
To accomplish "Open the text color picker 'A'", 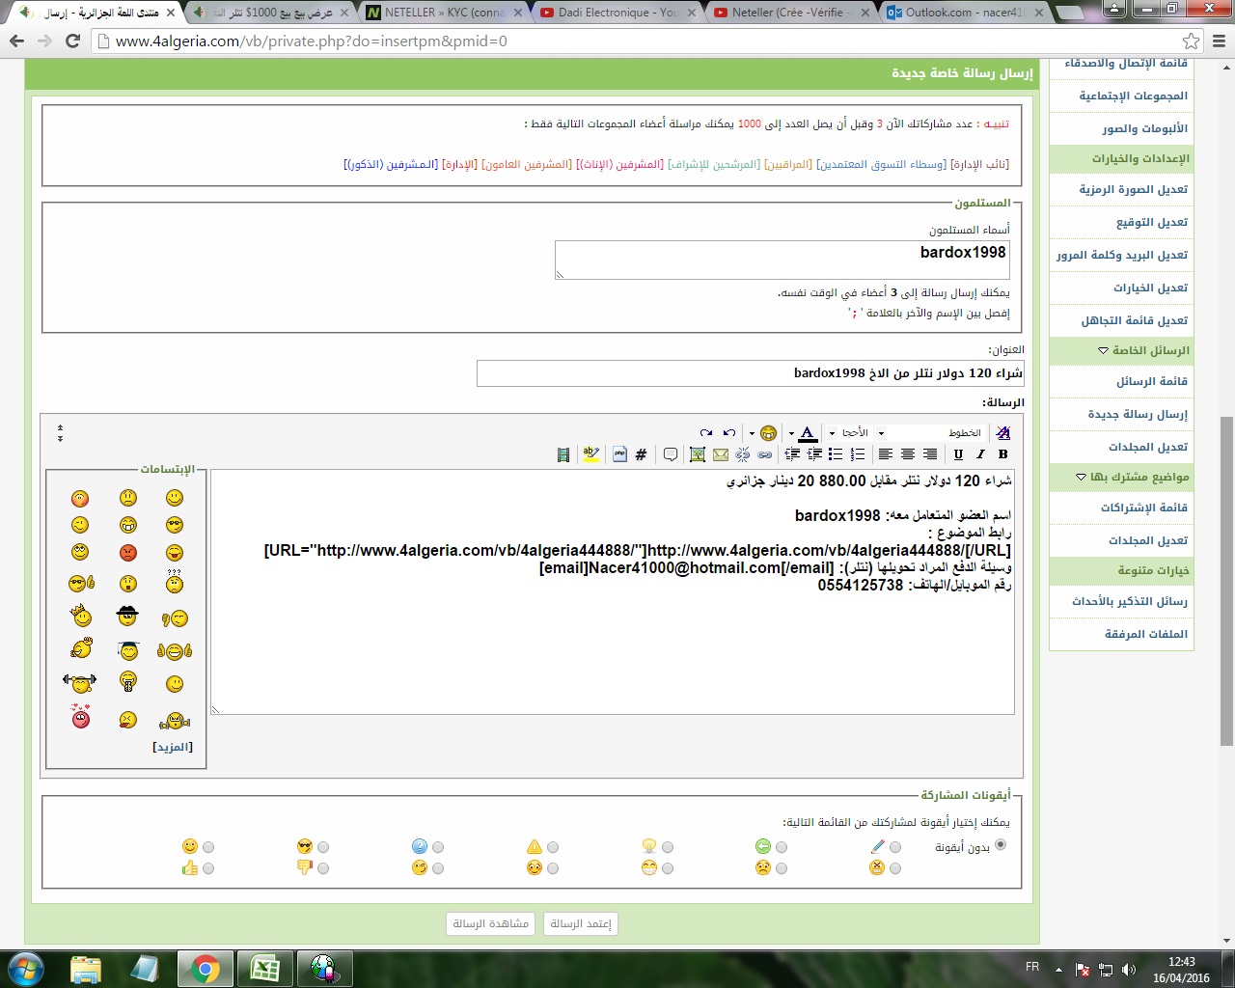I will pos(808,433).
